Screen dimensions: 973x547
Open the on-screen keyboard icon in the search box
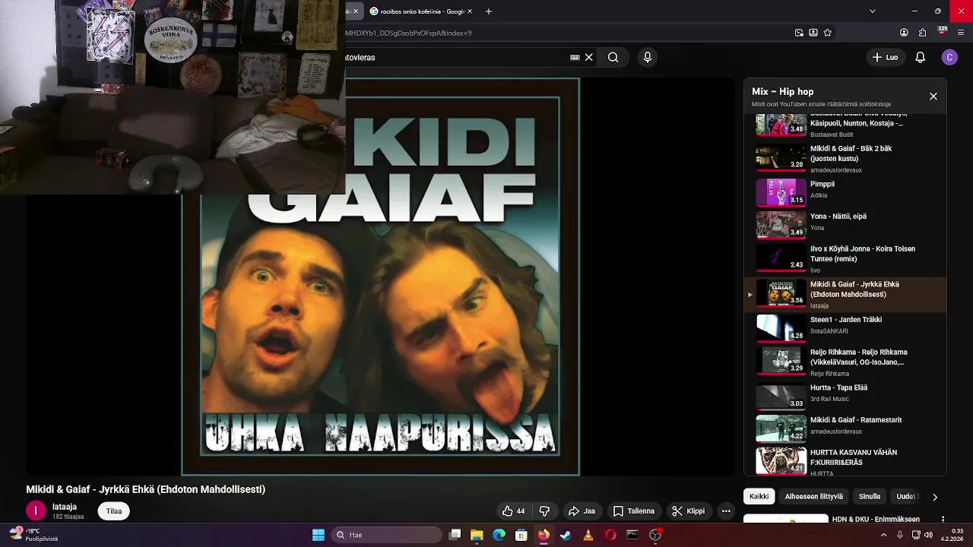pos(575,57)
